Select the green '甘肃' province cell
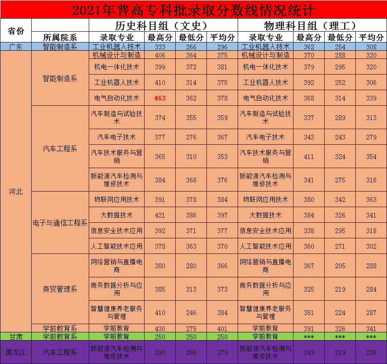 click(x=16, y=336)
